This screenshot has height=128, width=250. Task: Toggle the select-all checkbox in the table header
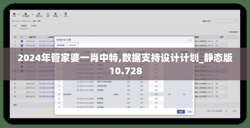click(22, 37)
